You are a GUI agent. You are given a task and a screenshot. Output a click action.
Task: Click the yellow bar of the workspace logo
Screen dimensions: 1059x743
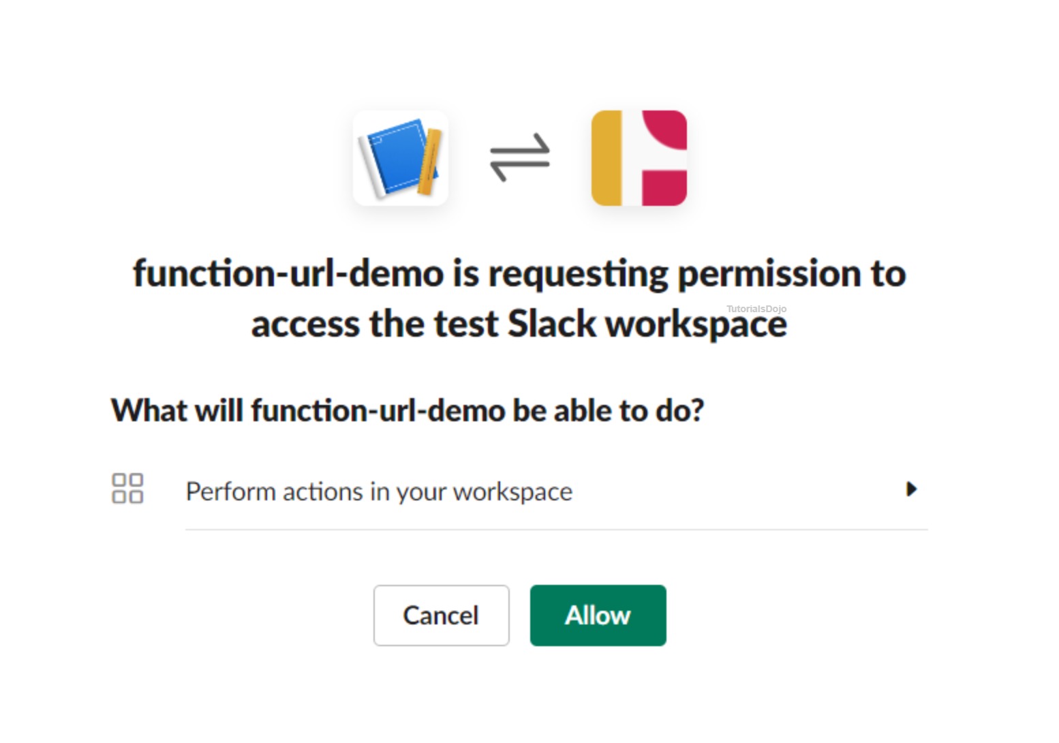coord(607,158)
